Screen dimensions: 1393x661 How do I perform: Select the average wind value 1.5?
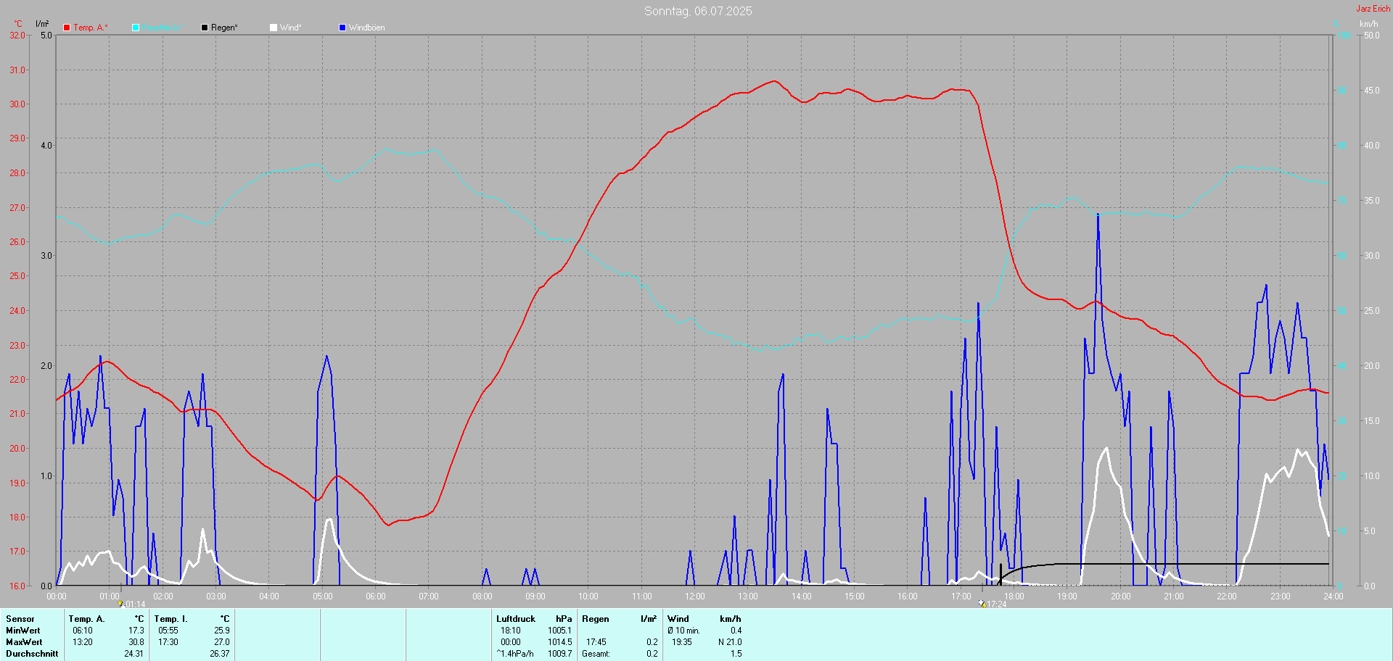tap(736, 654)
